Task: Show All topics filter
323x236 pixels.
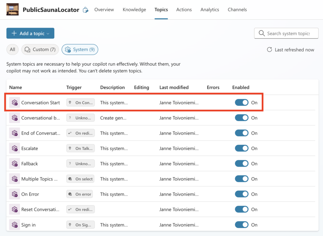Action: coord(12,50)
